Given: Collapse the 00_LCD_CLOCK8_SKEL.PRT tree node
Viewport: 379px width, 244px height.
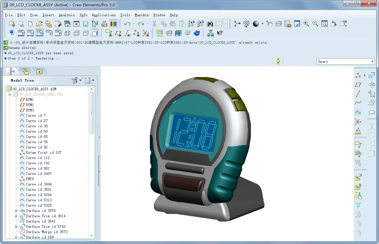Looking at the screenshot, I should [x=10, y=94].
